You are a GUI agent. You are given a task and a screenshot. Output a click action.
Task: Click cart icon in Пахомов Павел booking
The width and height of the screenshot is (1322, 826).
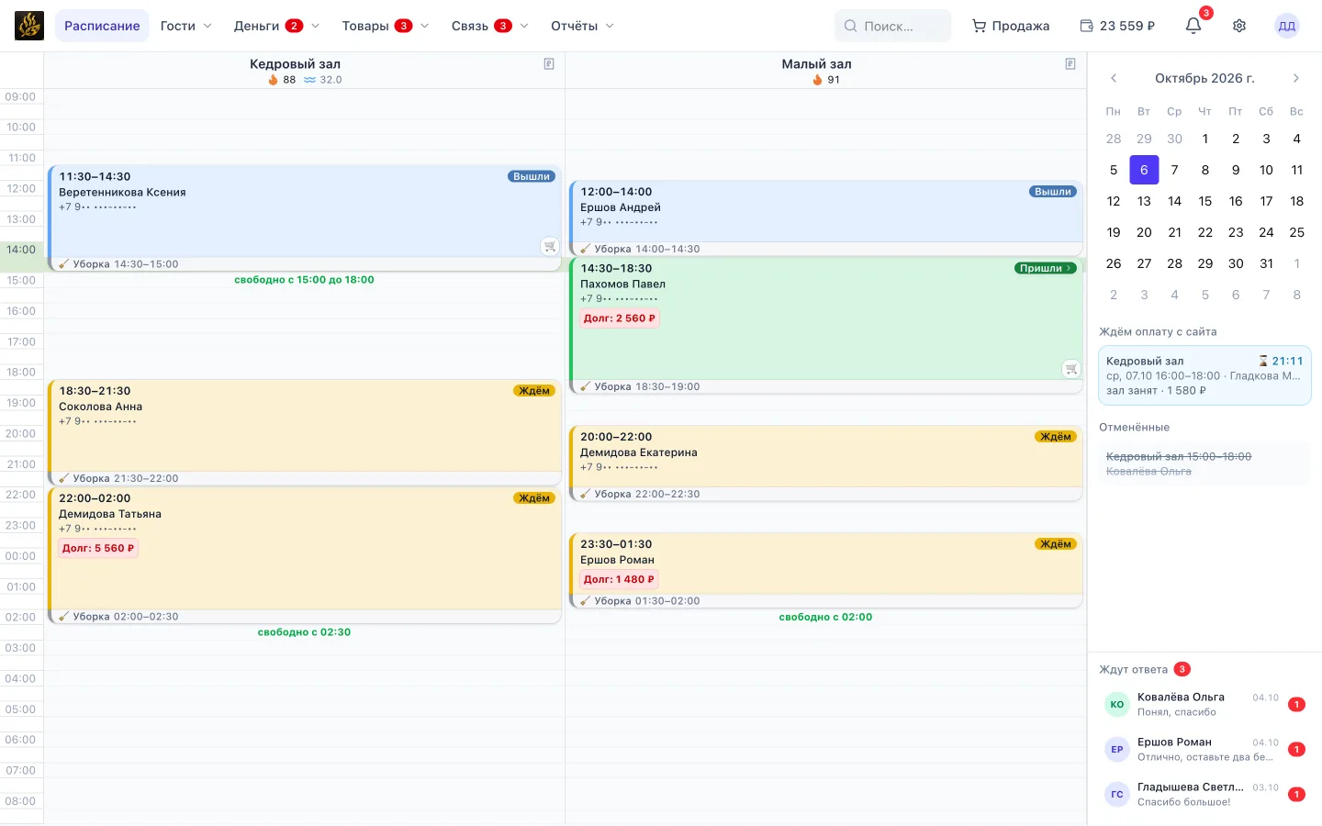click(x=1070, y=369)
